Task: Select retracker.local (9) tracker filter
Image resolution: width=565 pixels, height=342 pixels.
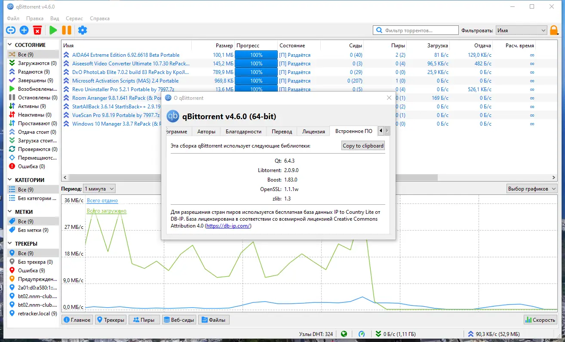Action: [x=33, y=314]
